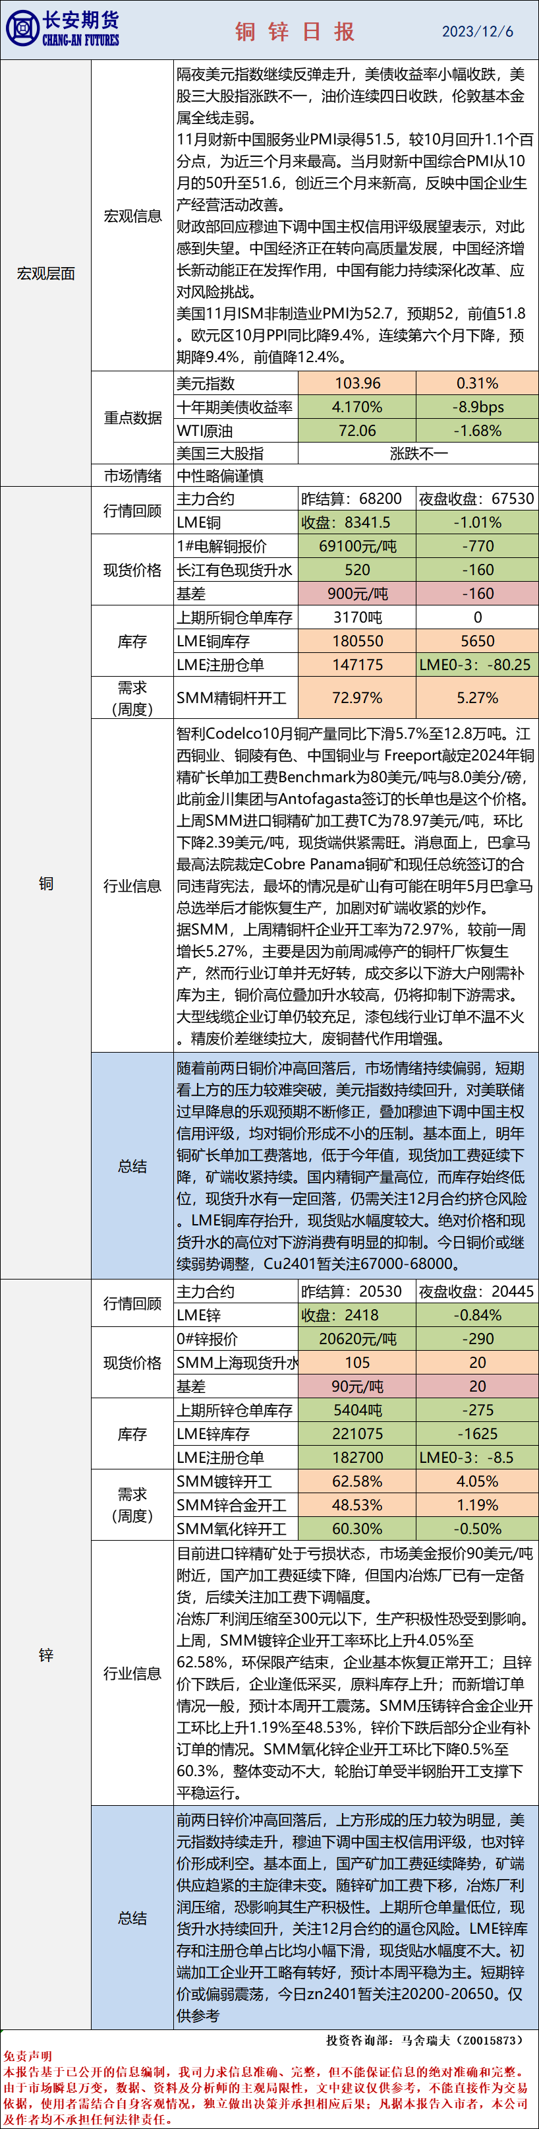Select 1#电解铜报价 69100元/吨

coord(356,546)
